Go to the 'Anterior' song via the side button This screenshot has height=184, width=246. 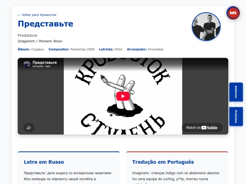(x=236, y=92)
